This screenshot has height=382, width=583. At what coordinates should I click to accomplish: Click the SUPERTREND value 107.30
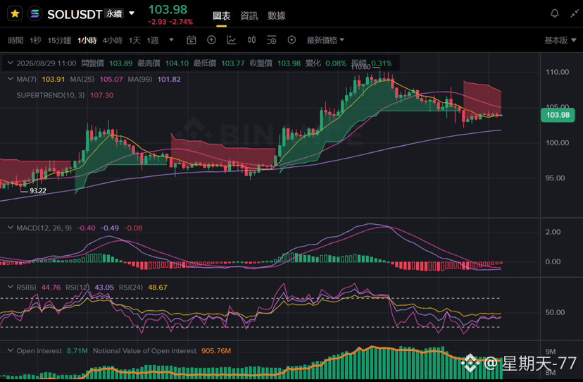pos(102,95)
